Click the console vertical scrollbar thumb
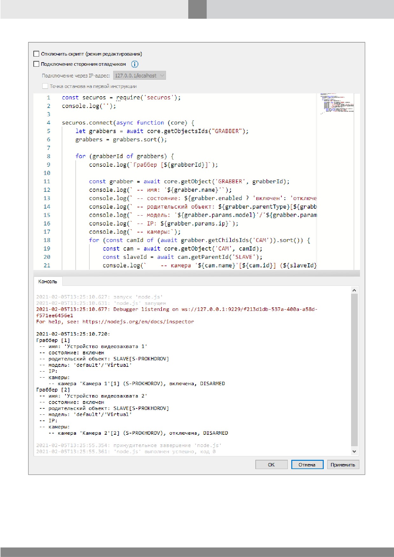The image size is (394, 557). pyautogui.click(x=354, y=370)
